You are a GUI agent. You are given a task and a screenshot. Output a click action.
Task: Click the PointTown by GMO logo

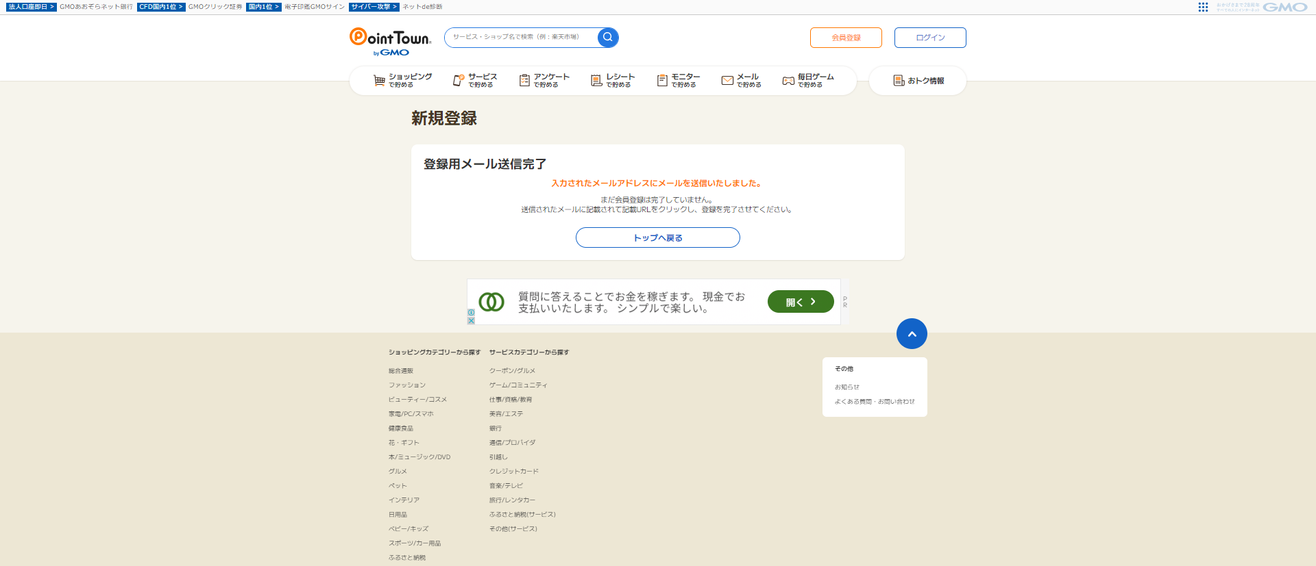pyautogui.click(x=390, y=41)
